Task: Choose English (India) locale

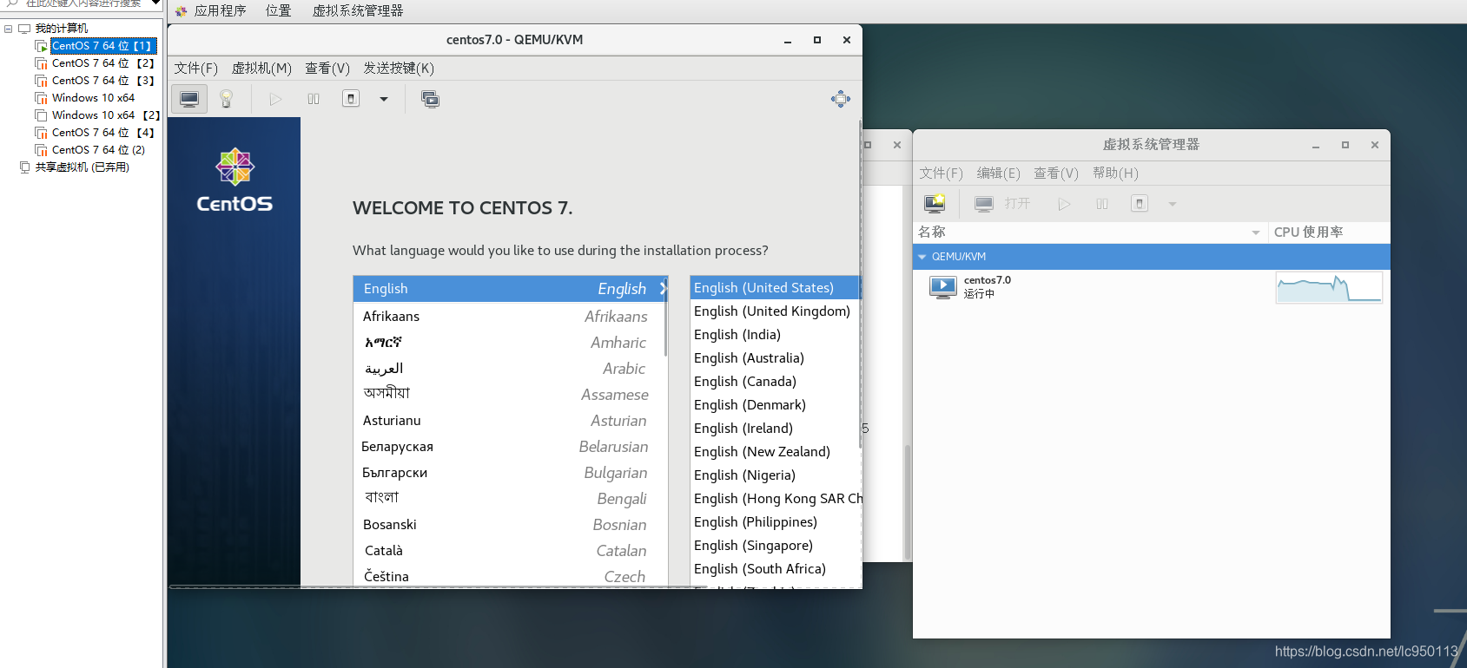Action: point(774,334)
